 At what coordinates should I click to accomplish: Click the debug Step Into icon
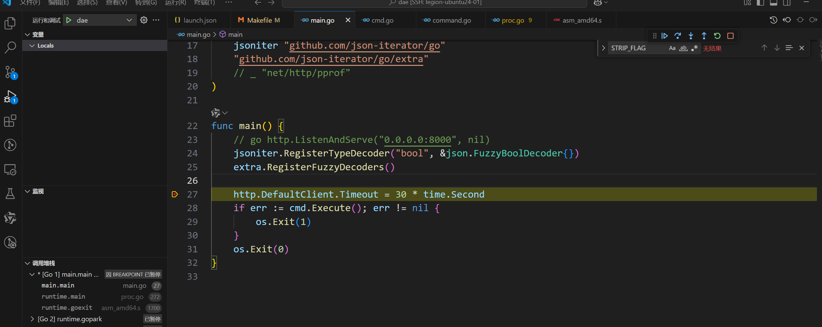691,36
